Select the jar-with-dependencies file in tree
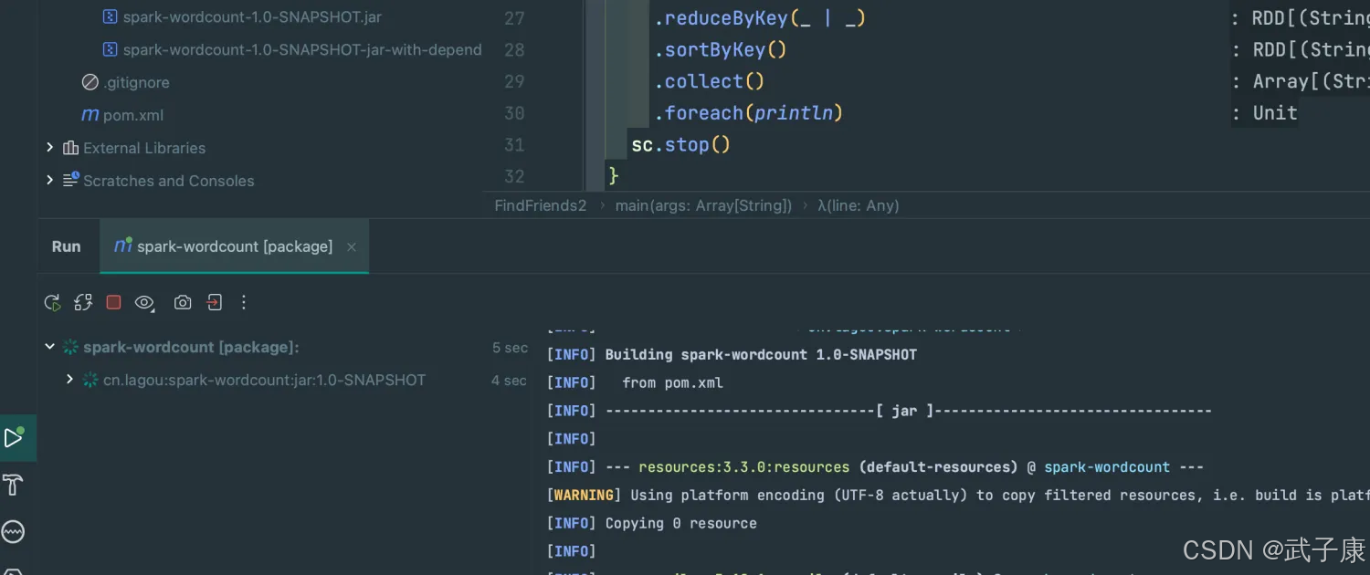 302,49
